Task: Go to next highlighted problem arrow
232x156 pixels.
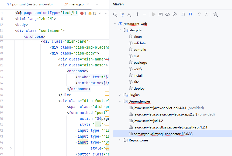Action: coord(106,13)
